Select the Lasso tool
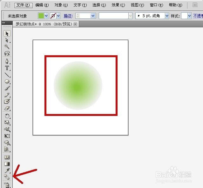Image resolution: width=203 pixels, height=188 pixels. click(7, 53)
